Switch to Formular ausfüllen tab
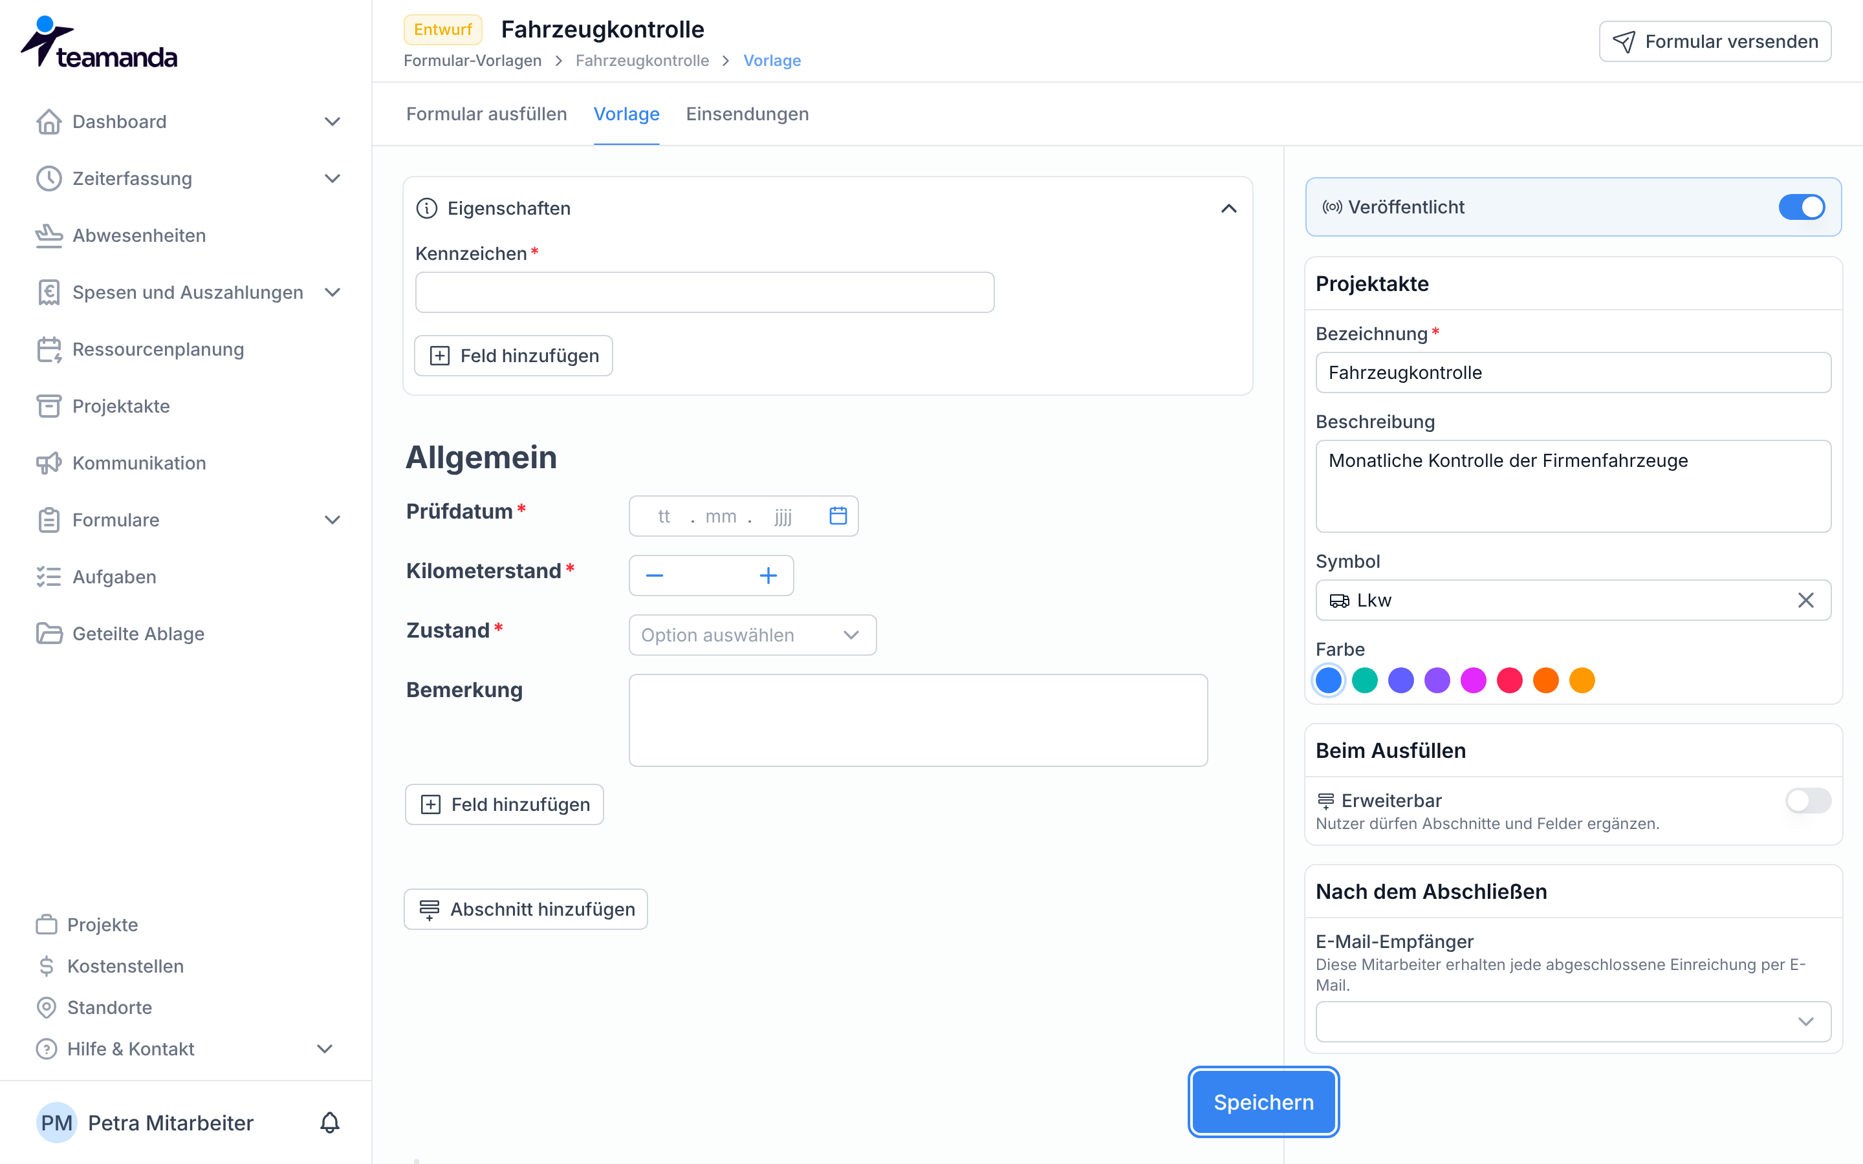1863x1164 pixels. (x=486, y=114)
